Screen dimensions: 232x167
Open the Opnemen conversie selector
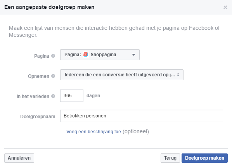pyautogui.click(x=121, y=75)
